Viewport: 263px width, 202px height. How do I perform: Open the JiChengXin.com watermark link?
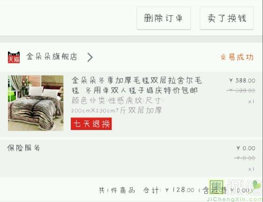(x=235, y=199)
